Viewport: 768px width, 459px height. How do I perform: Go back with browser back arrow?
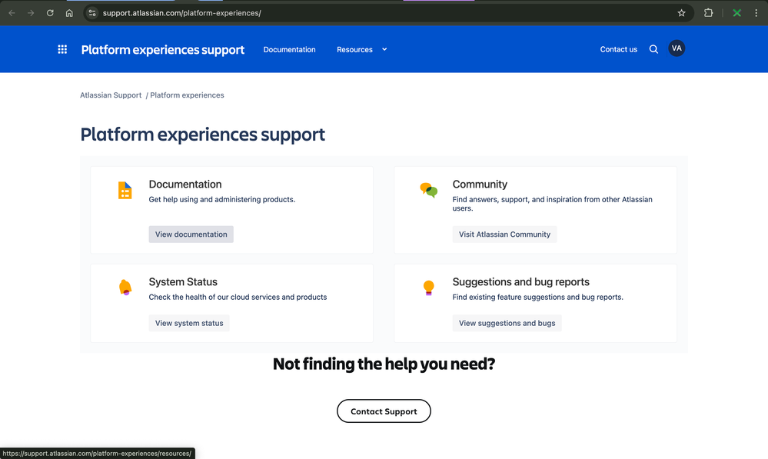click(x=12, y=13)
